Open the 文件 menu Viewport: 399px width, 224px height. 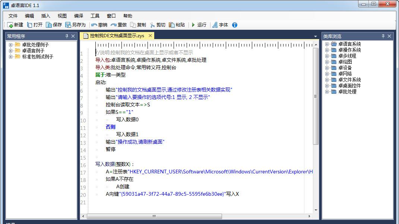pyautogui.click(x=13, y=16)
